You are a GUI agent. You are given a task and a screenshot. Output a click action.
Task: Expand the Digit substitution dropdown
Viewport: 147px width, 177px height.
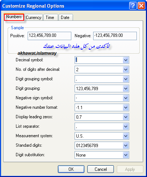[x=126, y=155]
